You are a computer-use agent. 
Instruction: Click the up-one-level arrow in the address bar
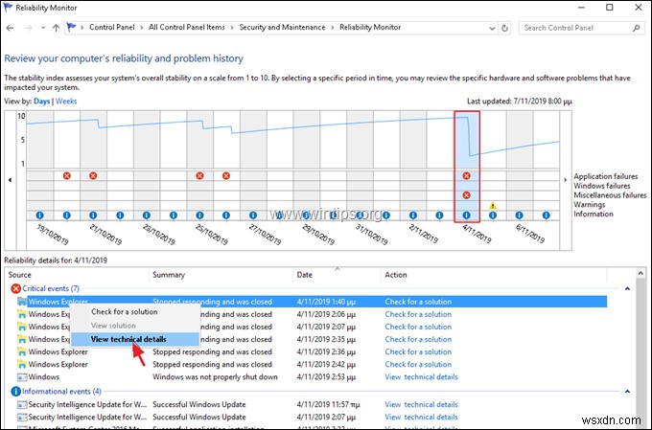[x=57, y=29]
